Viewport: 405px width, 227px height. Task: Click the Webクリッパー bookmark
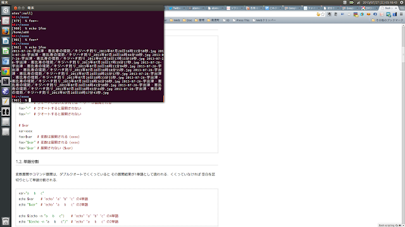[x=264, y=20]
